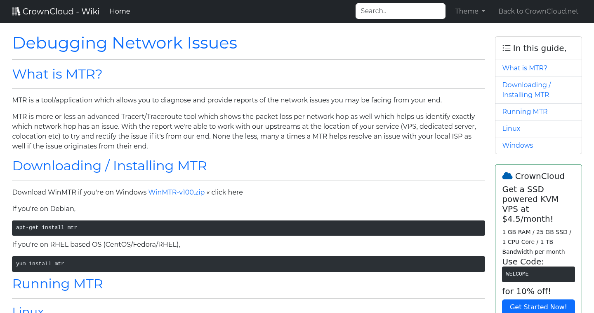Select 'Running MTR' in the sidebar list
This screenshot has width=594, height=313.
(525, 111)
